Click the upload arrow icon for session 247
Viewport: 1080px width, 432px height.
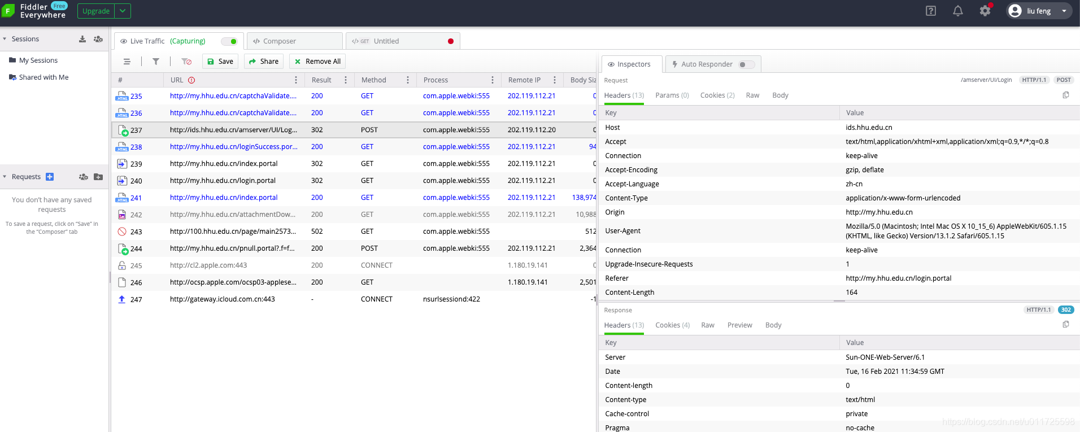pos(122,299)
